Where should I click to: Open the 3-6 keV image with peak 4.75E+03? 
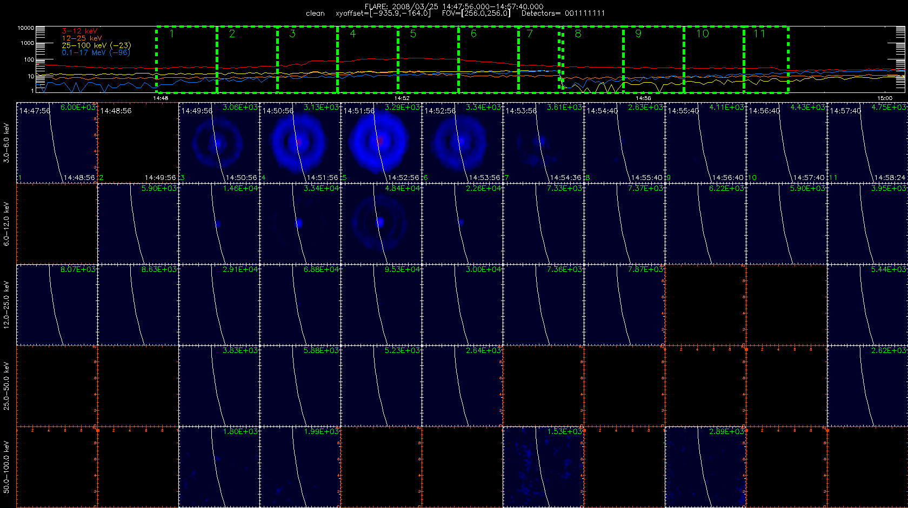(867, 143)
